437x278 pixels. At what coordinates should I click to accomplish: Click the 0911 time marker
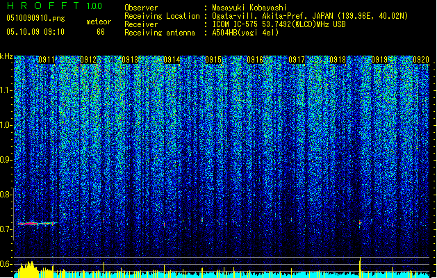coord(47,60)
